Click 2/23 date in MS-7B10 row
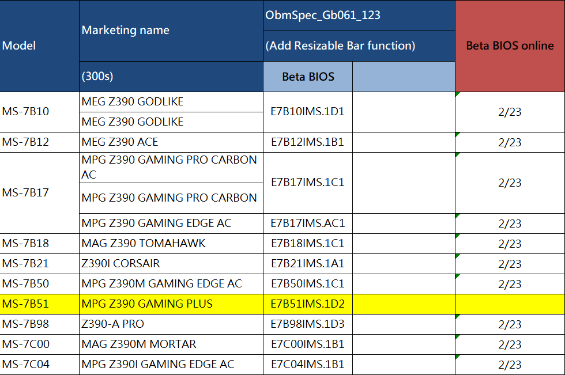Screen dimensions: 565x375 pos(510,112)
